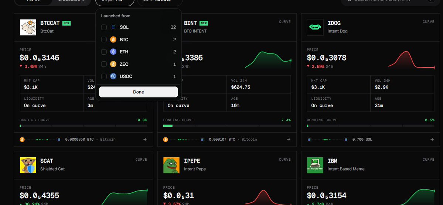Viewport: 443px width, 205px height.
Task: Click the red down triangle beside 3.49%
Action: tap(21, 66)
